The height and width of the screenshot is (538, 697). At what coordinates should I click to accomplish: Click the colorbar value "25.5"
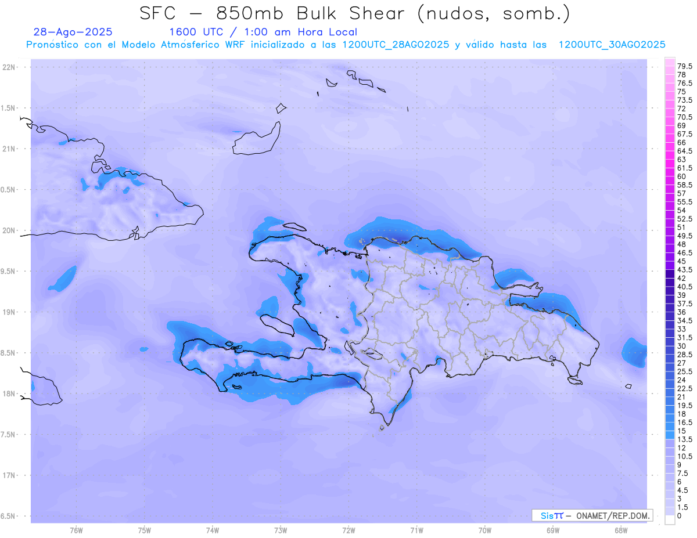pyautogui.click(x=685, y=371)
